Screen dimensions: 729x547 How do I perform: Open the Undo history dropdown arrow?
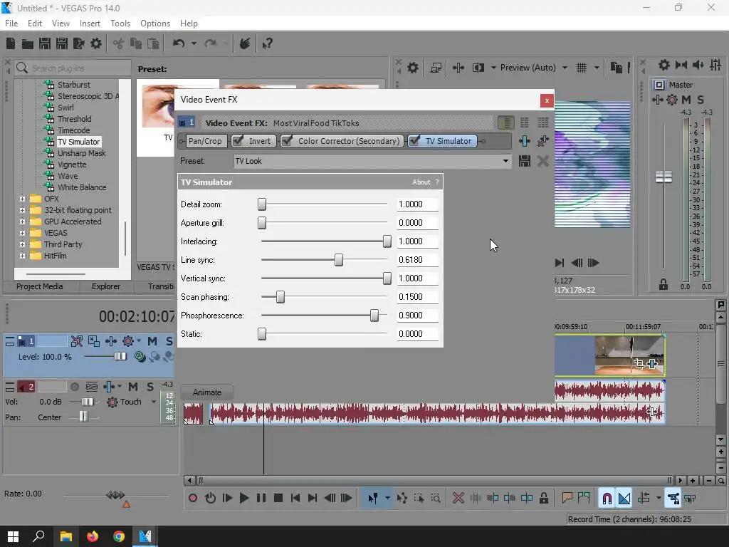coord(194,43)
